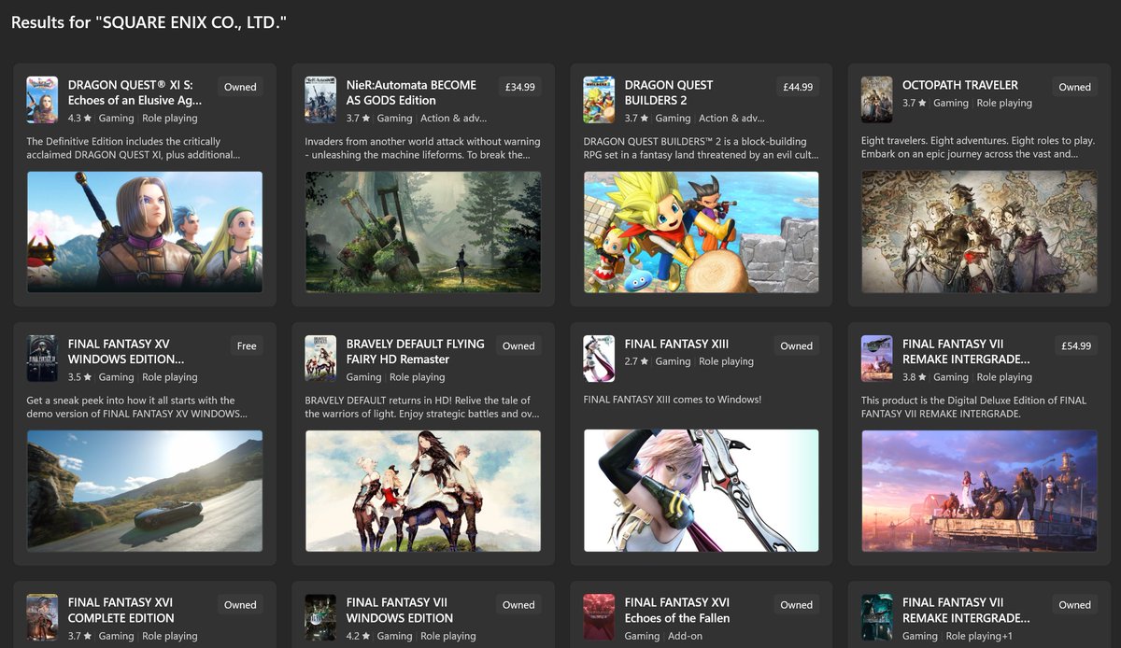Click Owned badge on FINAL FANTASY XVI COMPLETE EDITION
The height and width of the screenshot is (648, 1121).
click(x=240, y=604)
